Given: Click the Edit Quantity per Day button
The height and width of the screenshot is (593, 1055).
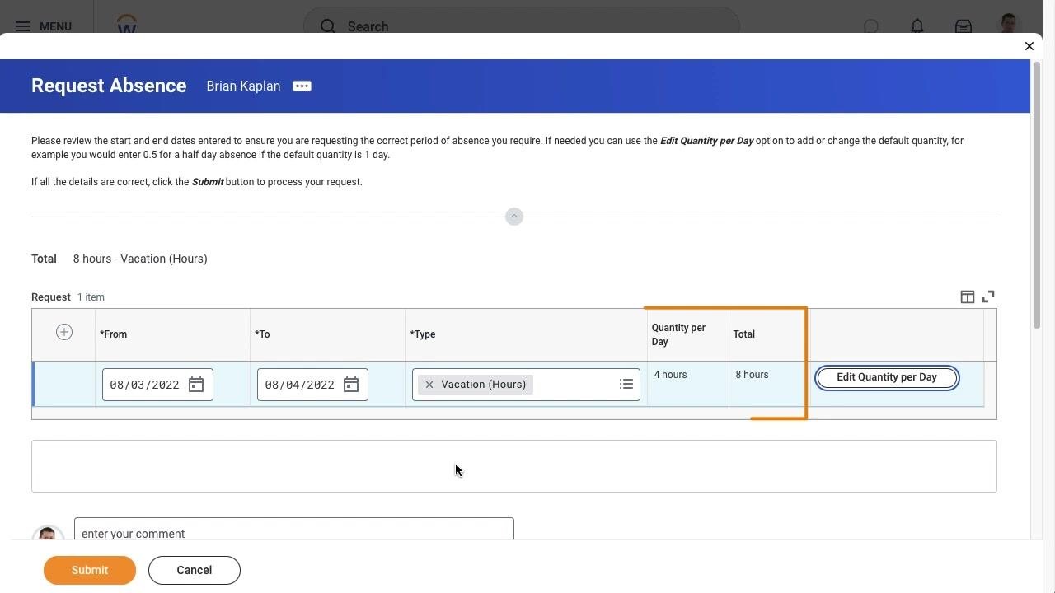Looking at the screenshot, I should point(887,377).
